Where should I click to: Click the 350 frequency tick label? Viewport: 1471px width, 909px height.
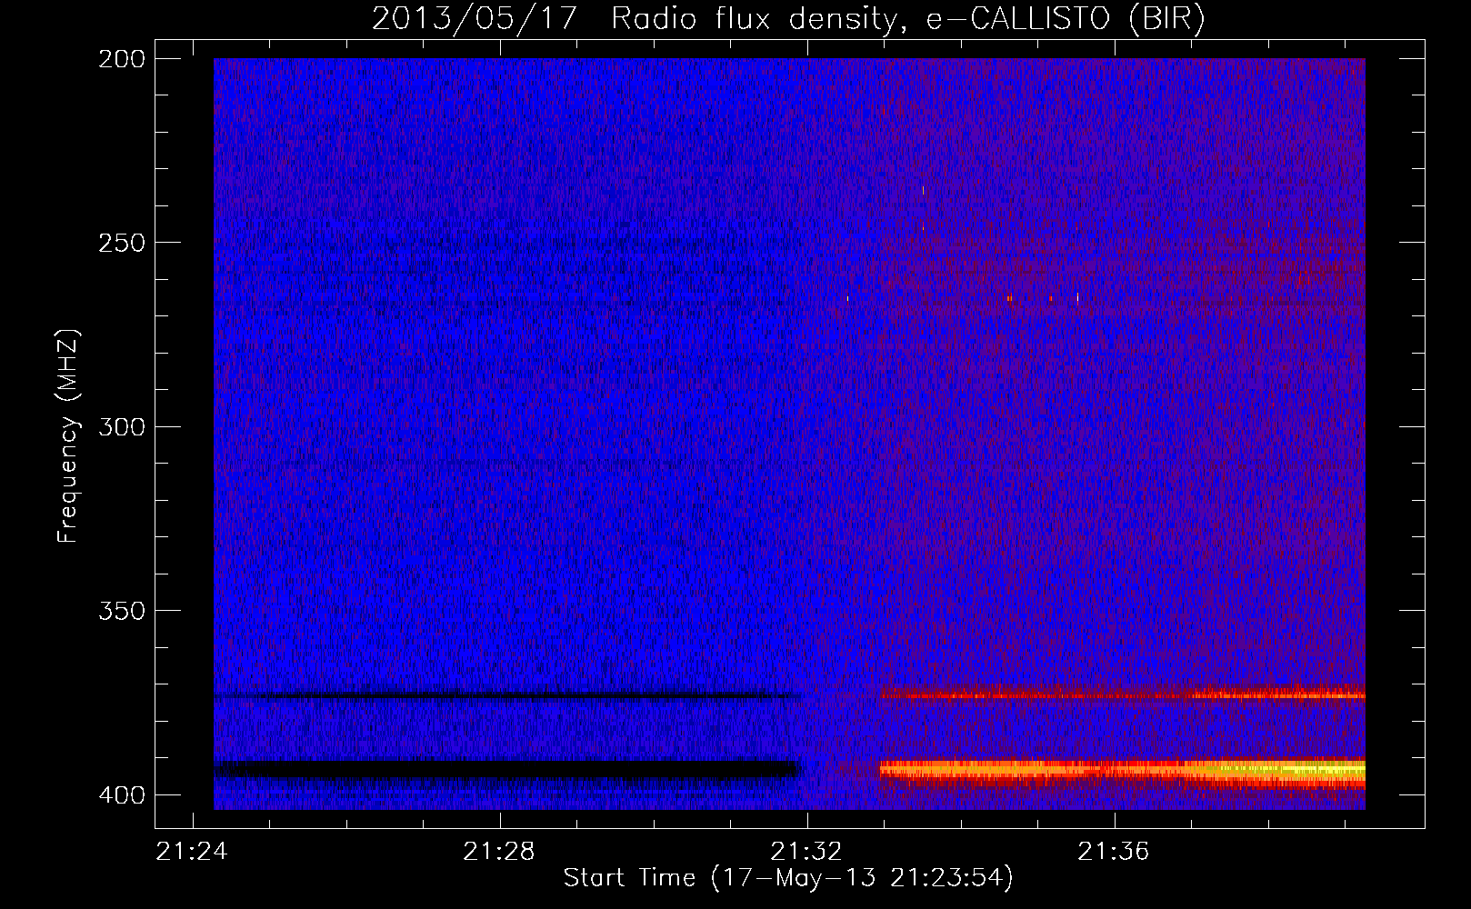(121, 611)
